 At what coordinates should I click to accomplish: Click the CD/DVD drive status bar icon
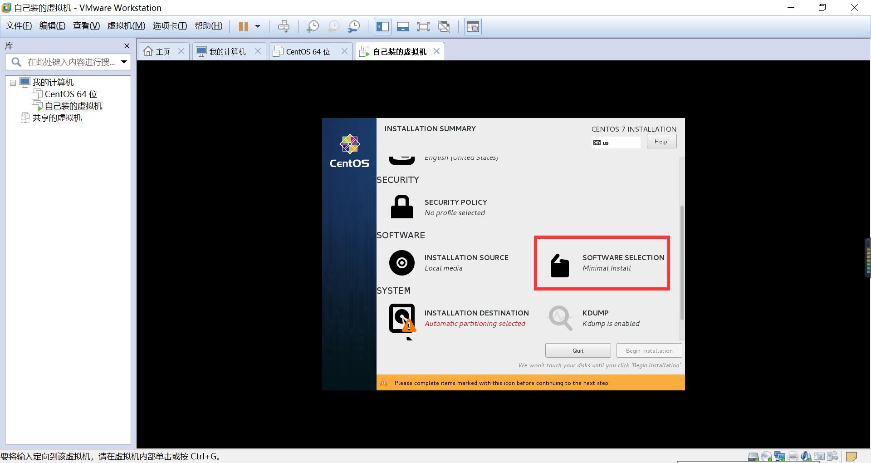point(766,457)
